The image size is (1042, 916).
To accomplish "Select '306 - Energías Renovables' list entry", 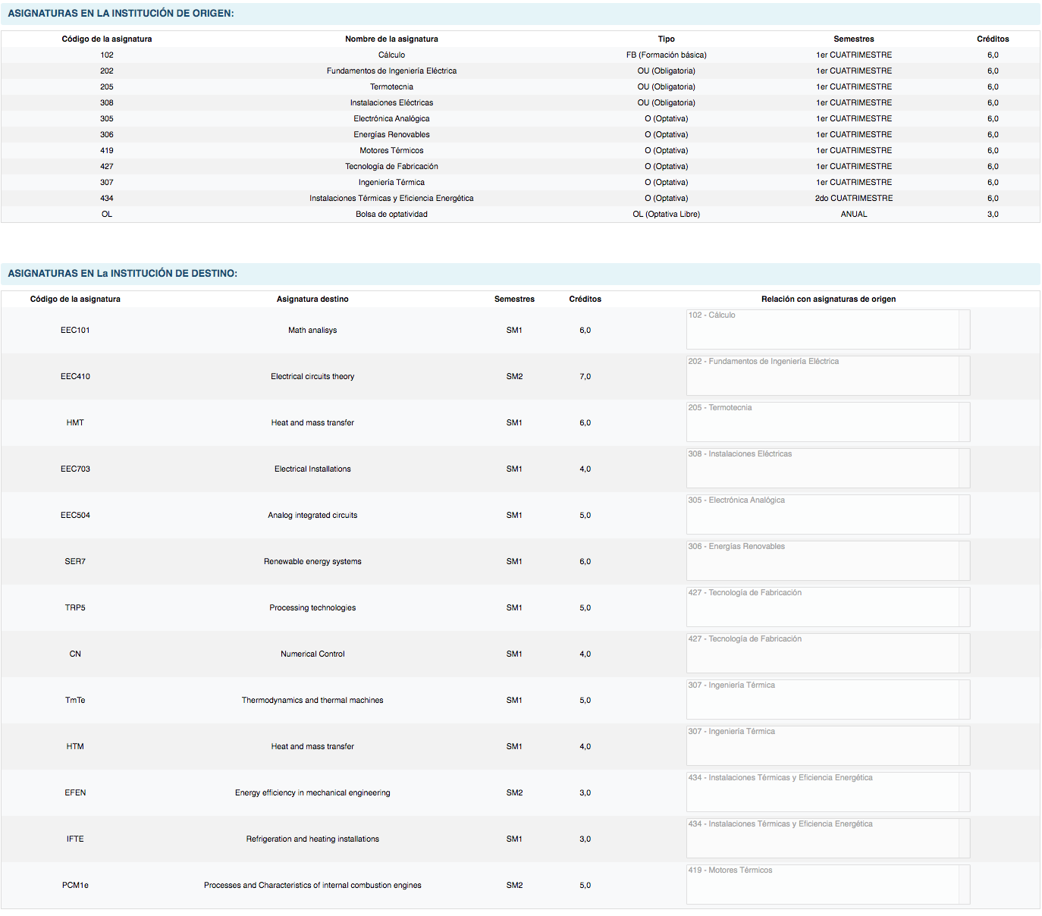I will (736, 547).
